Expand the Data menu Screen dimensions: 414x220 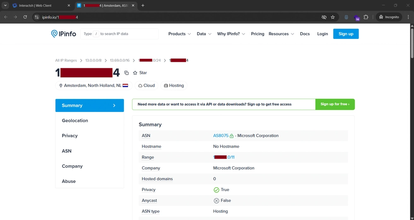click(204, 34)
